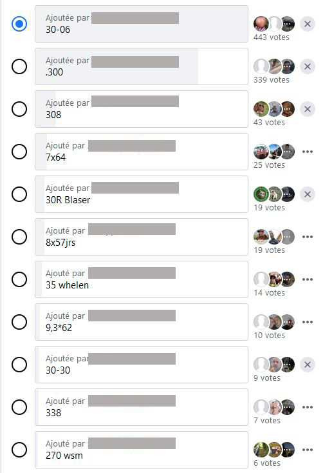Open more options for 35 whelen
This screenshot has height=473, width=323.
308,279
